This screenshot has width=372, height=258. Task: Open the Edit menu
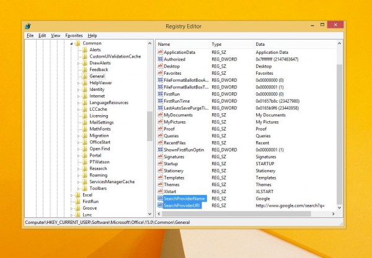pyautogui.click(x=42, y=35)
